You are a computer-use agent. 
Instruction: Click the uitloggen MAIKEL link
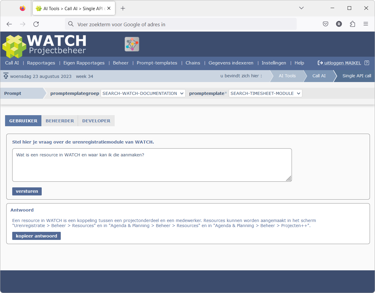point(340,63)
